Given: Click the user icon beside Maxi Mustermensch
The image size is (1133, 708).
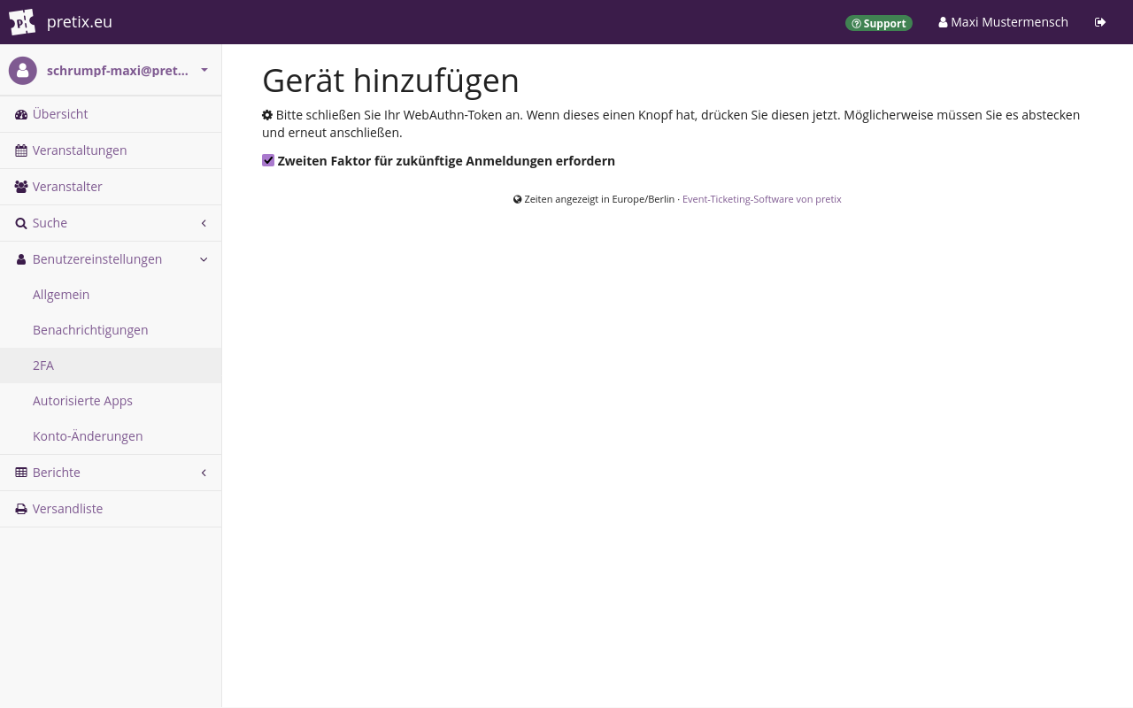Looking at the screenshot, I should coord(944,22).
